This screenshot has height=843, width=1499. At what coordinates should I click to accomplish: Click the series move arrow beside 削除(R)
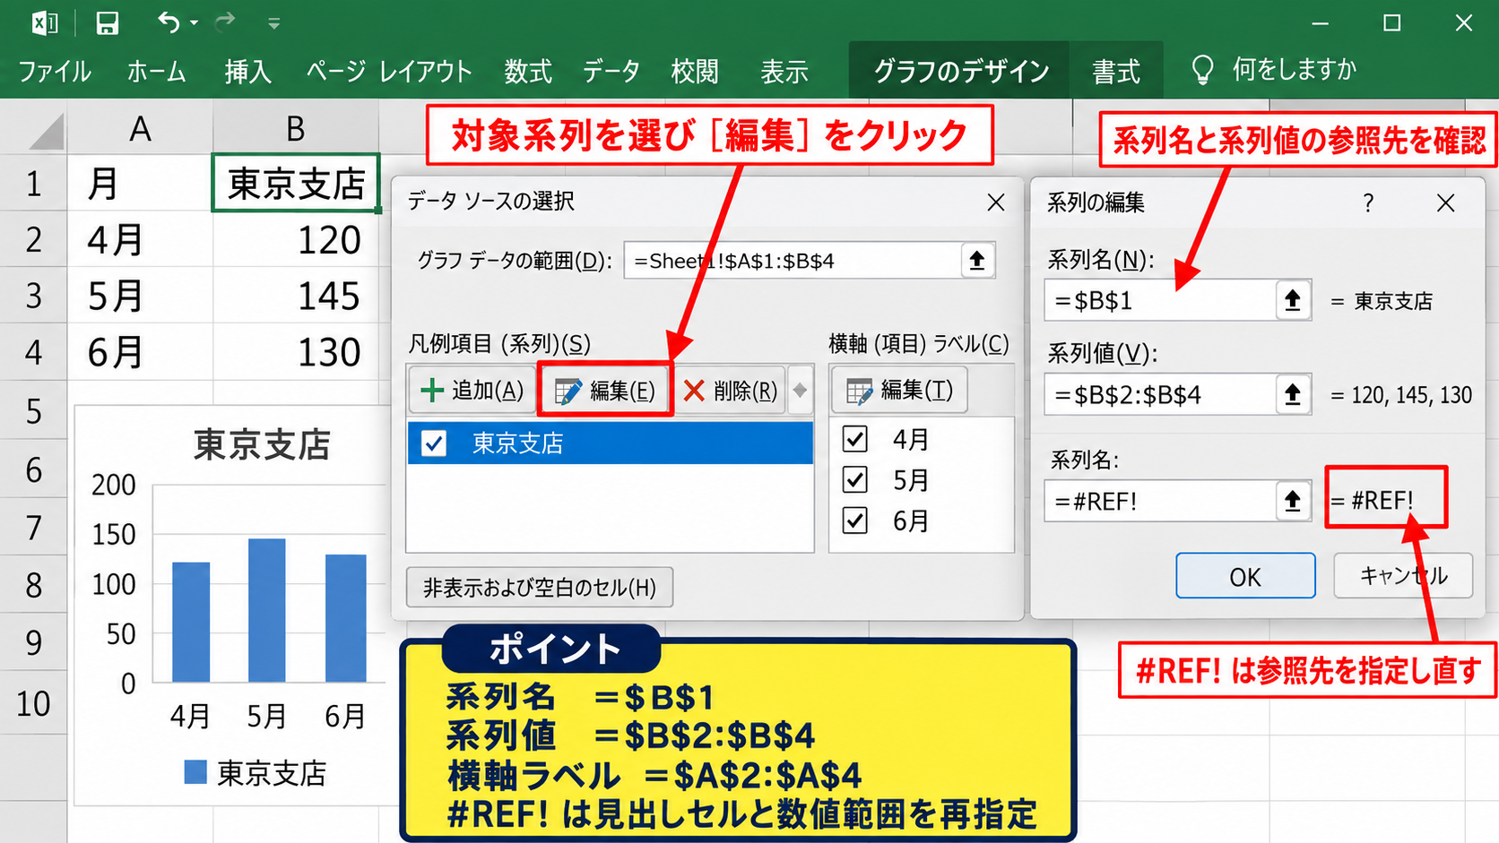pos(801,391)
